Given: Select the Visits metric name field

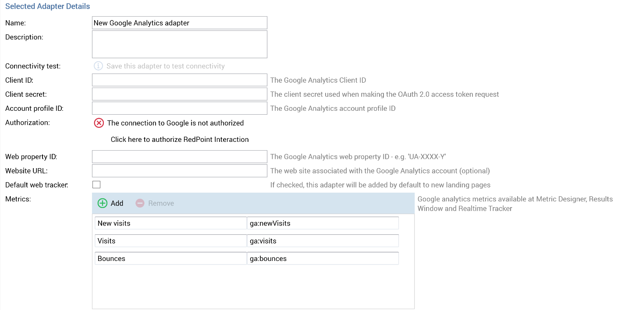Looking at the screenshot, I should click(x=170, y=241).
